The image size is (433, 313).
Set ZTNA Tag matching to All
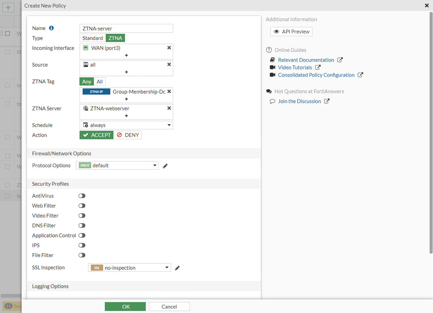(100, 81)
